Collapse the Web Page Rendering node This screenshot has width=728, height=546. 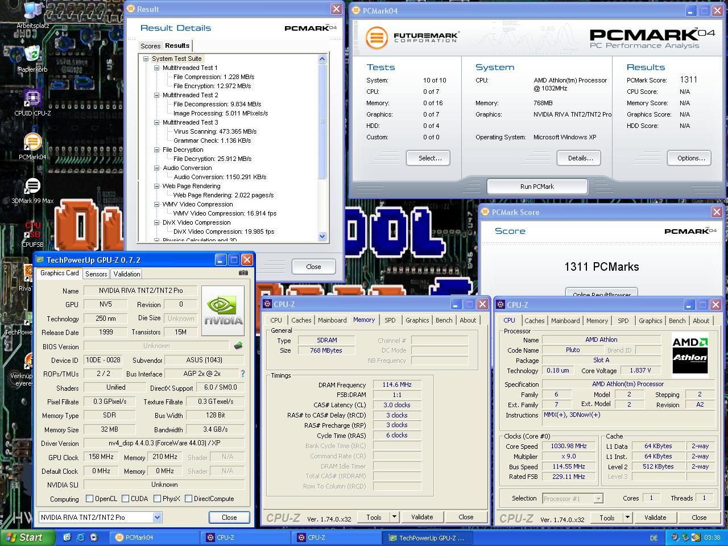[157, 186]
